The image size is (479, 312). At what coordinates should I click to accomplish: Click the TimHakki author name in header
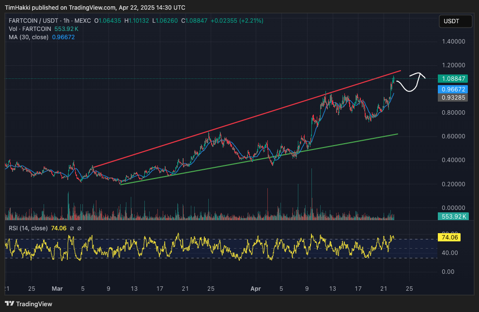click(x=17, y=8)
